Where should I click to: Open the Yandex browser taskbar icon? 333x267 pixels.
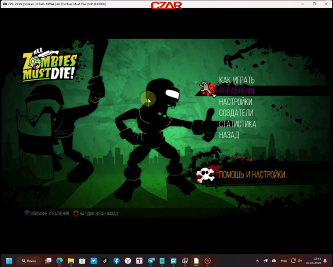[x=128, y=261]
